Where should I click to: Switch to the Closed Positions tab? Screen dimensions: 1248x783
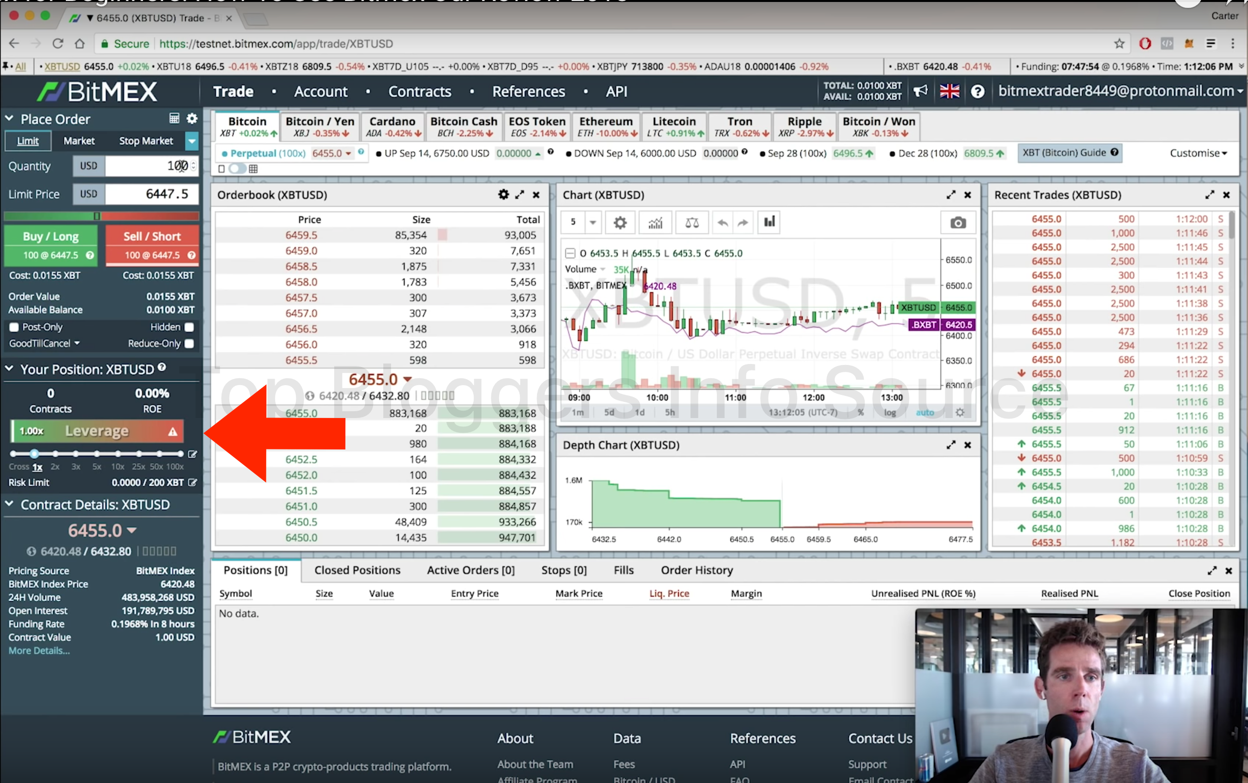tap(357, 570)
